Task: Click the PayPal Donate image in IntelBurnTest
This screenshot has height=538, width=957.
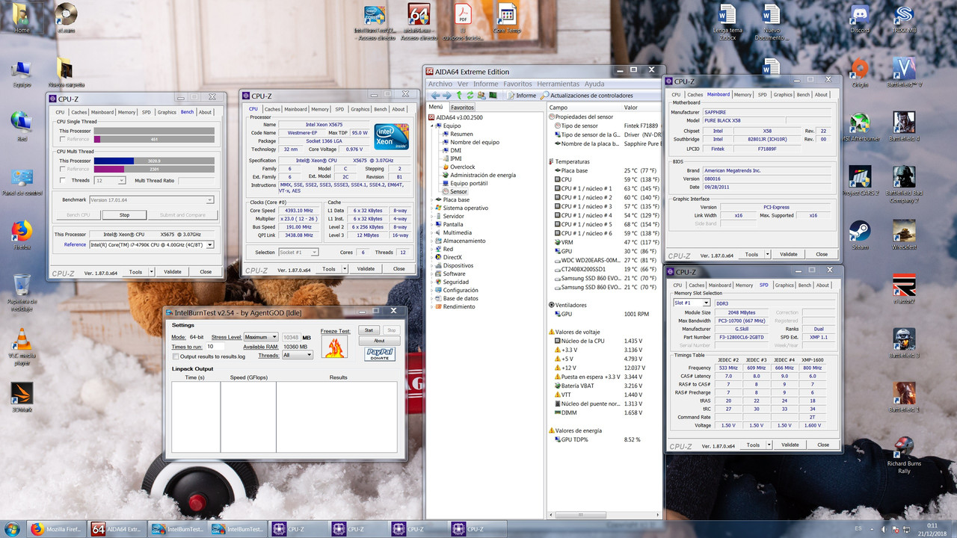Action: coord(380,354)
